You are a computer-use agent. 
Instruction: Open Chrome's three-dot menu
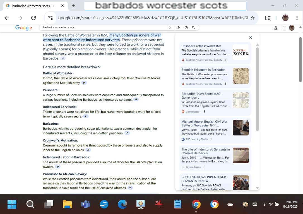(x=297, y=18)
